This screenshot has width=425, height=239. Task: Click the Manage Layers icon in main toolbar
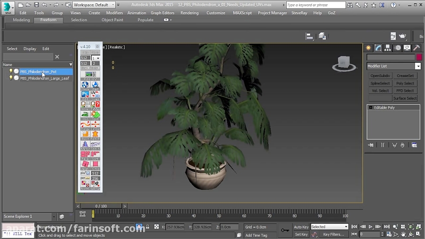pyautogui.click(x=322, y=36)
